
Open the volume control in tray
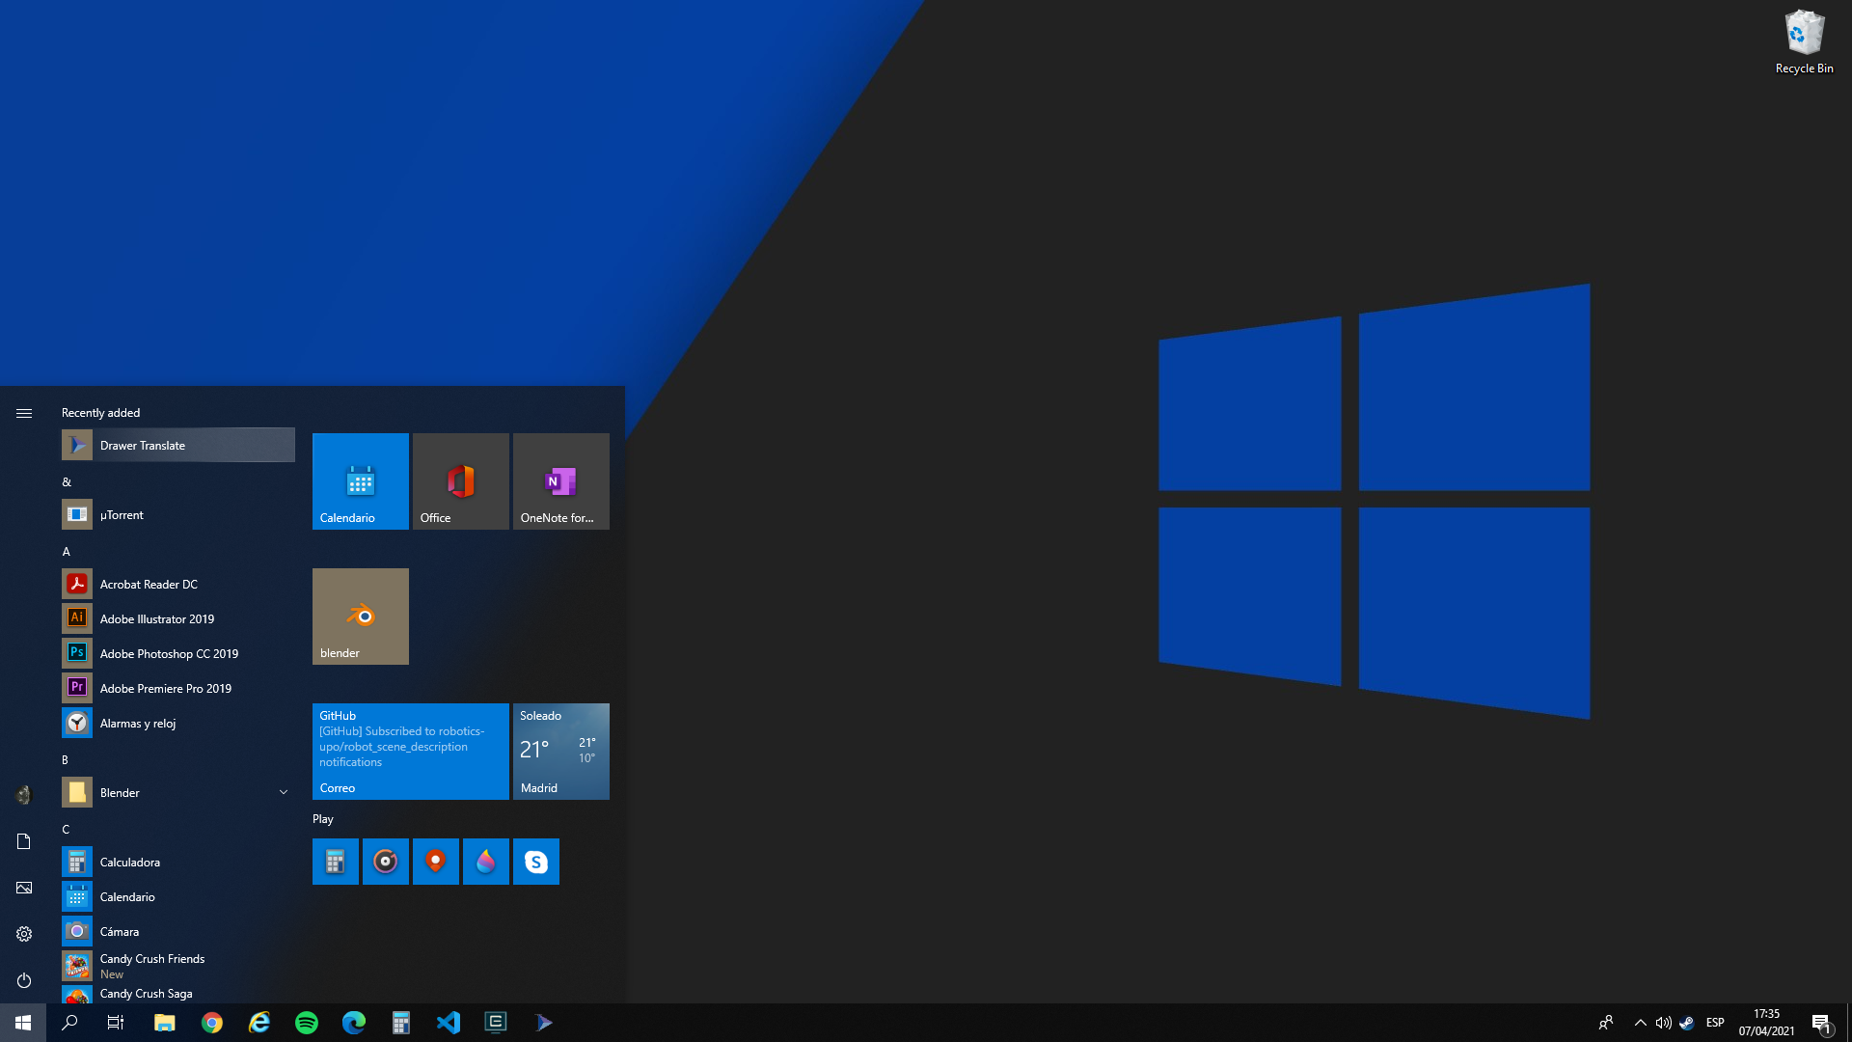click(1663, 1023)
